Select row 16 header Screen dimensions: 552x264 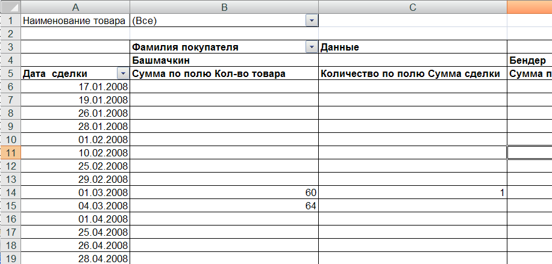coord(11,219)
